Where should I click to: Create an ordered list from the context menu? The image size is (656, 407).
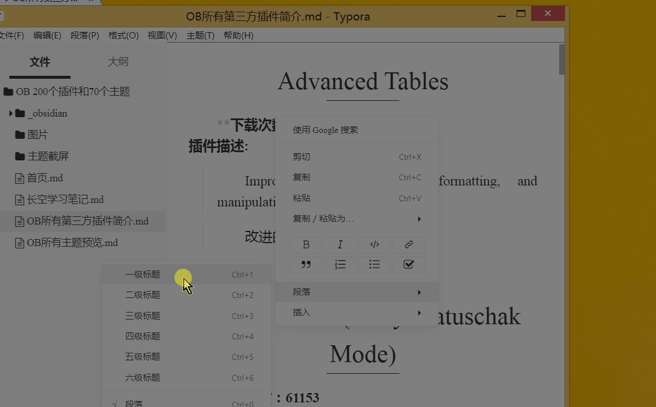tap(340, 265)
